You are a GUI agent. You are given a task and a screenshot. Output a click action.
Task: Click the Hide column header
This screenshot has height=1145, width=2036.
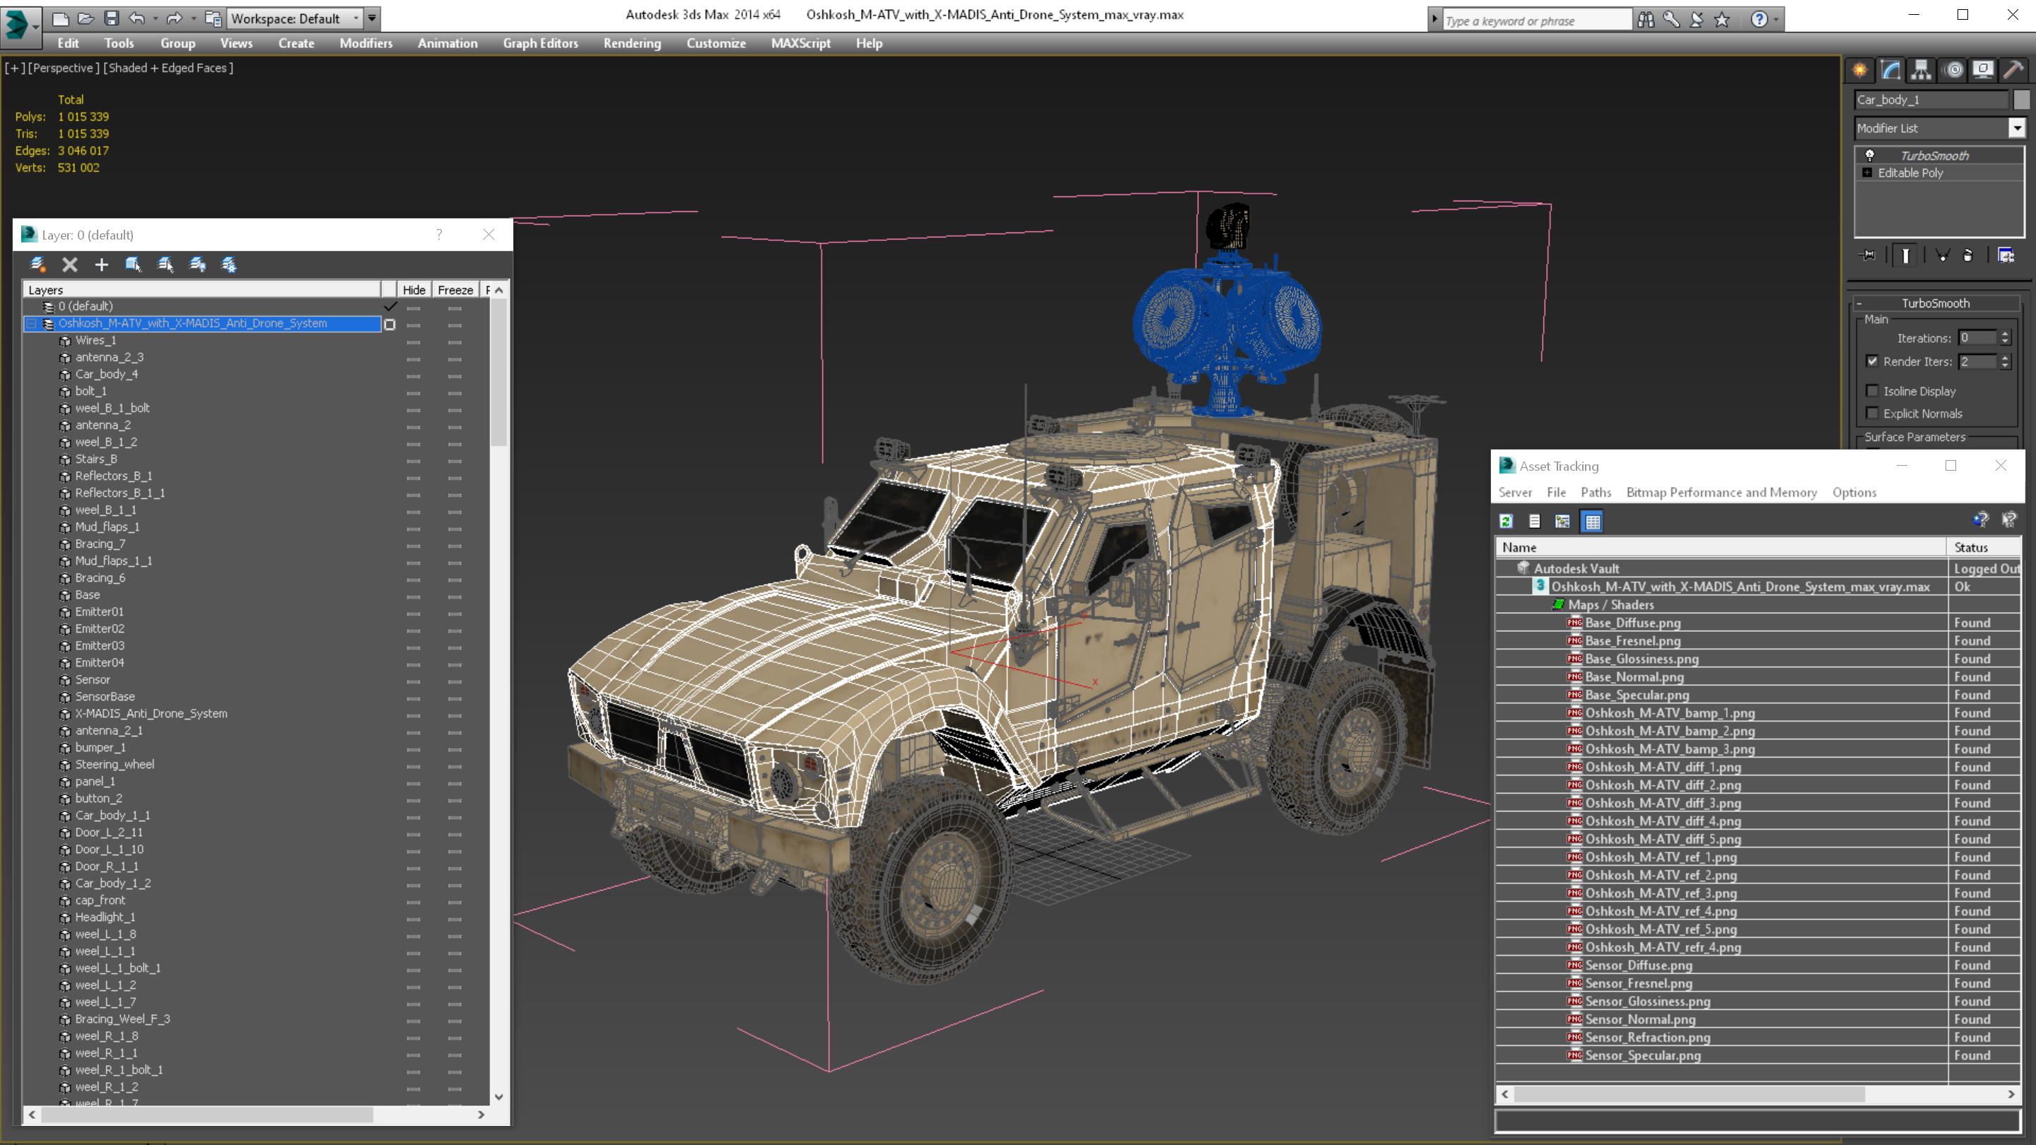[414, 290]
